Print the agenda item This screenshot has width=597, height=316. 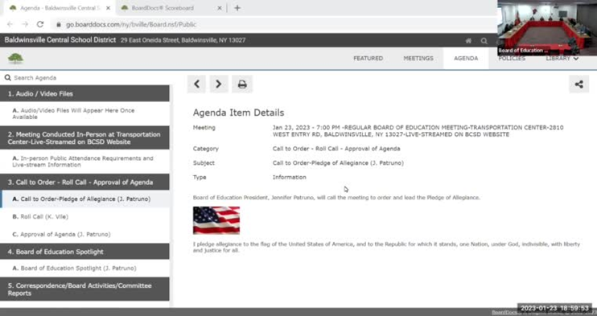pos(242,84)
